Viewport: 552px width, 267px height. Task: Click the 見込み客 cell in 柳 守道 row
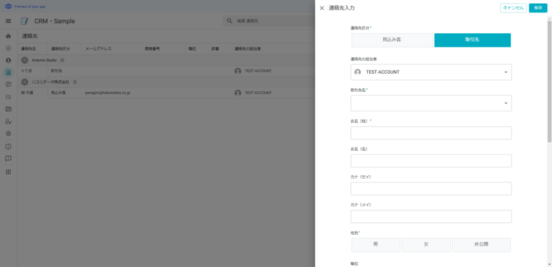[x=58, y=93]
